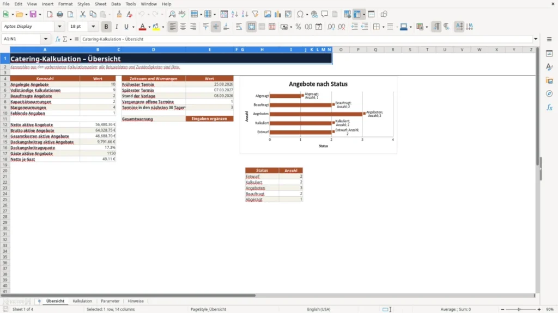Open the font color dropdown arrow
This screenshot has width=558, height=313.
[x=149, y=27]
